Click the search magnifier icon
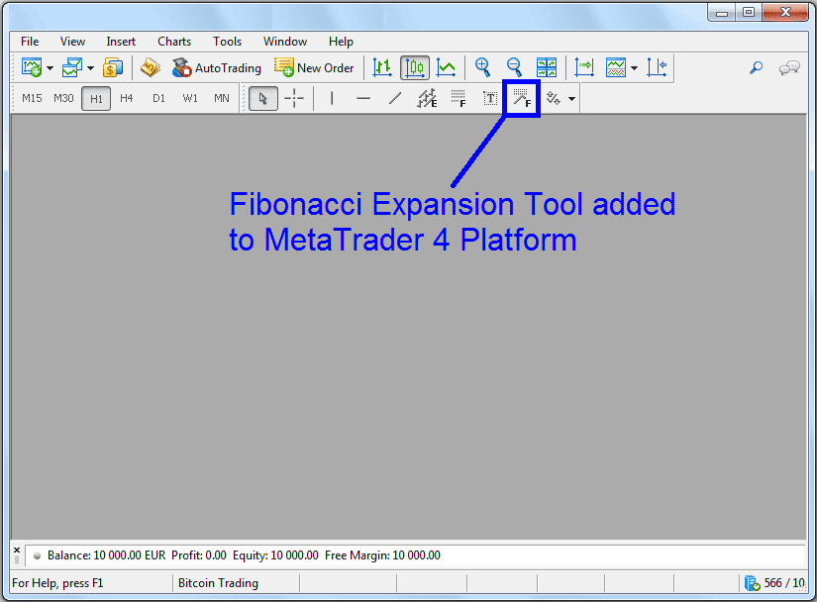This screenshot has width=817, height=602. (x=756, y=67)
